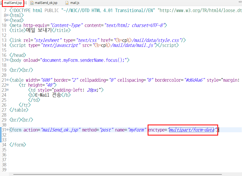Collapse the td fold on line 23
The width and height of the screenshot is (242, 176).
[x=8, y=90]
